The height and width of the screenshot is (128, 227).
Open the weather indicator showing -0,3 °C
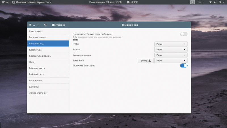[132, 2]
